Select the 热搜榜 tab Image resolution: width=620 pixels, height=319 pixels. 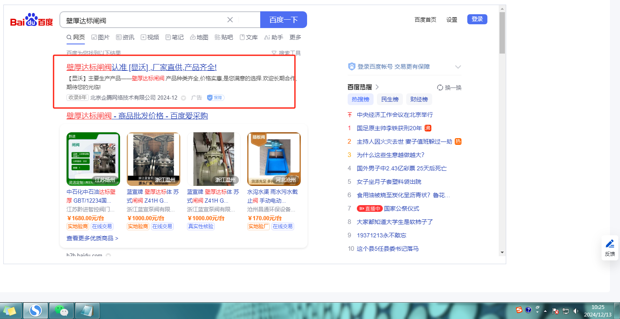click(x=361, y=99)
